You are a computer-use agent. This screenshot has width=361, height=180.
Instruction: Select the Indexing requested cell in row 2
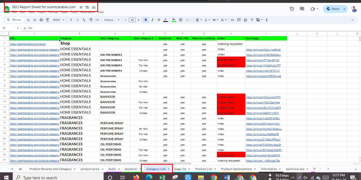coord(231,44)
